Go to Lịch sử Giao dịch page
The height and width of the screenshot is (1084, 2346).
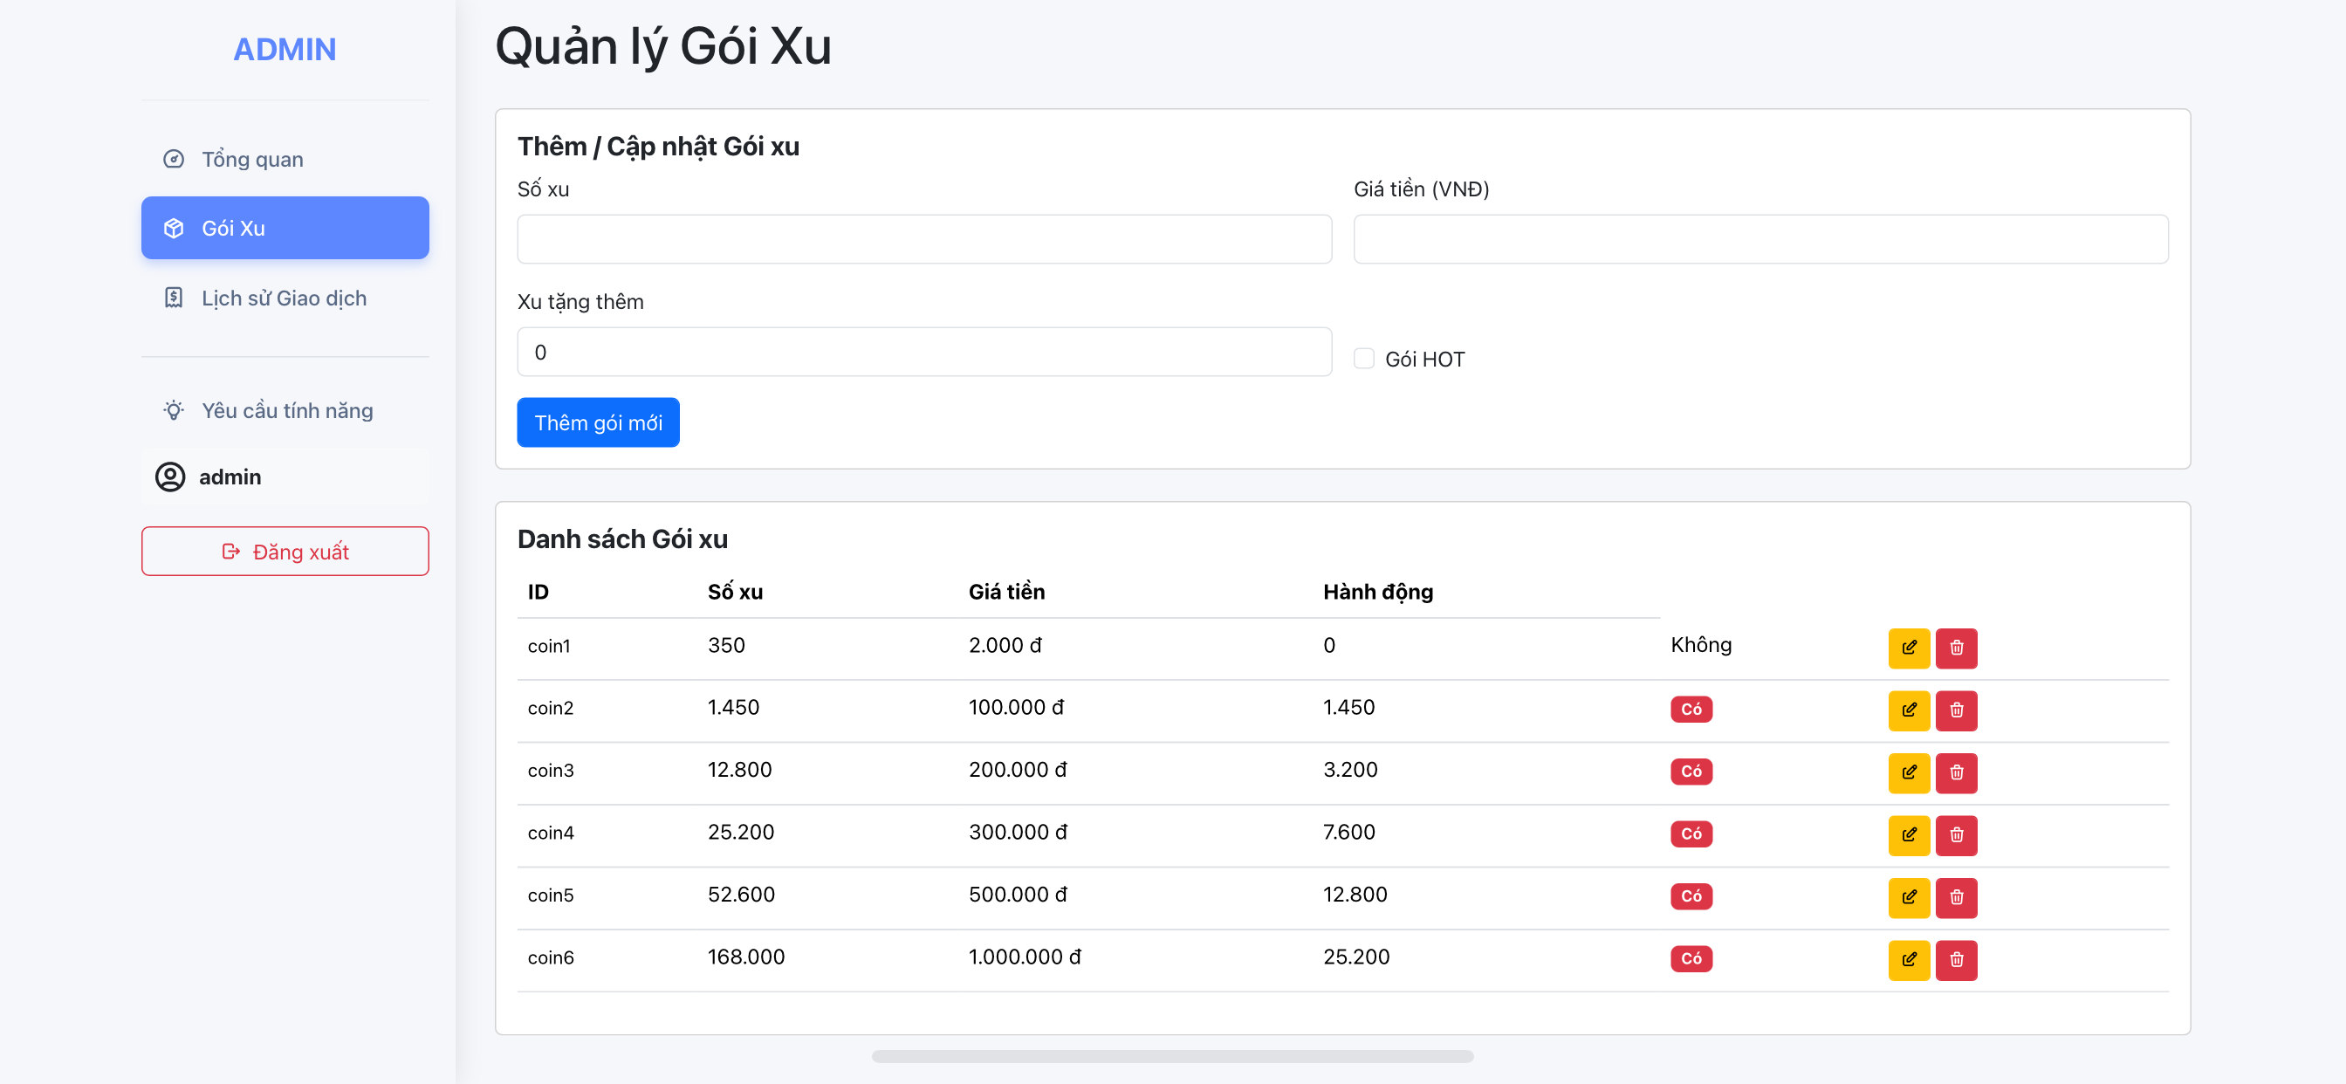[x=285, y=298]
